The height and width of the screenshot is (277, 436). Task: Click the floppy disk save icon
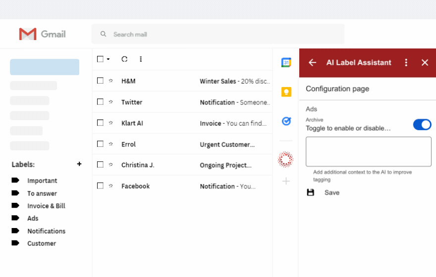point(310,192)
